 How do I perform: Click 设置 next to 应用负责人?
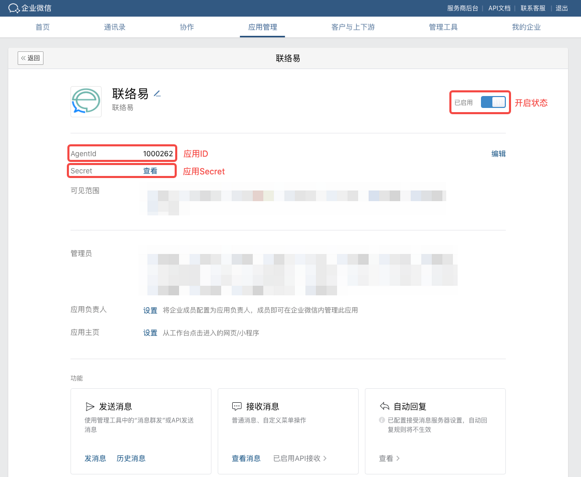(150, 310)
